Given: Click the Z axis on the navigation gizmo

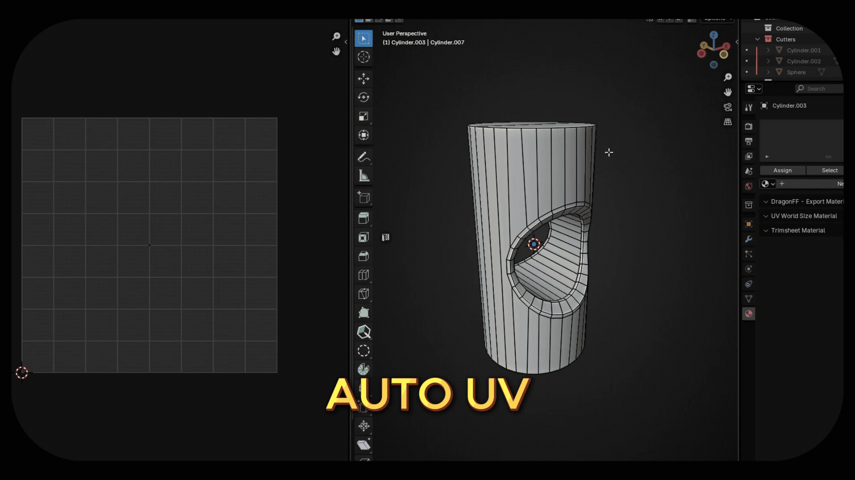Looking at the screenshot, I should 714,35.
